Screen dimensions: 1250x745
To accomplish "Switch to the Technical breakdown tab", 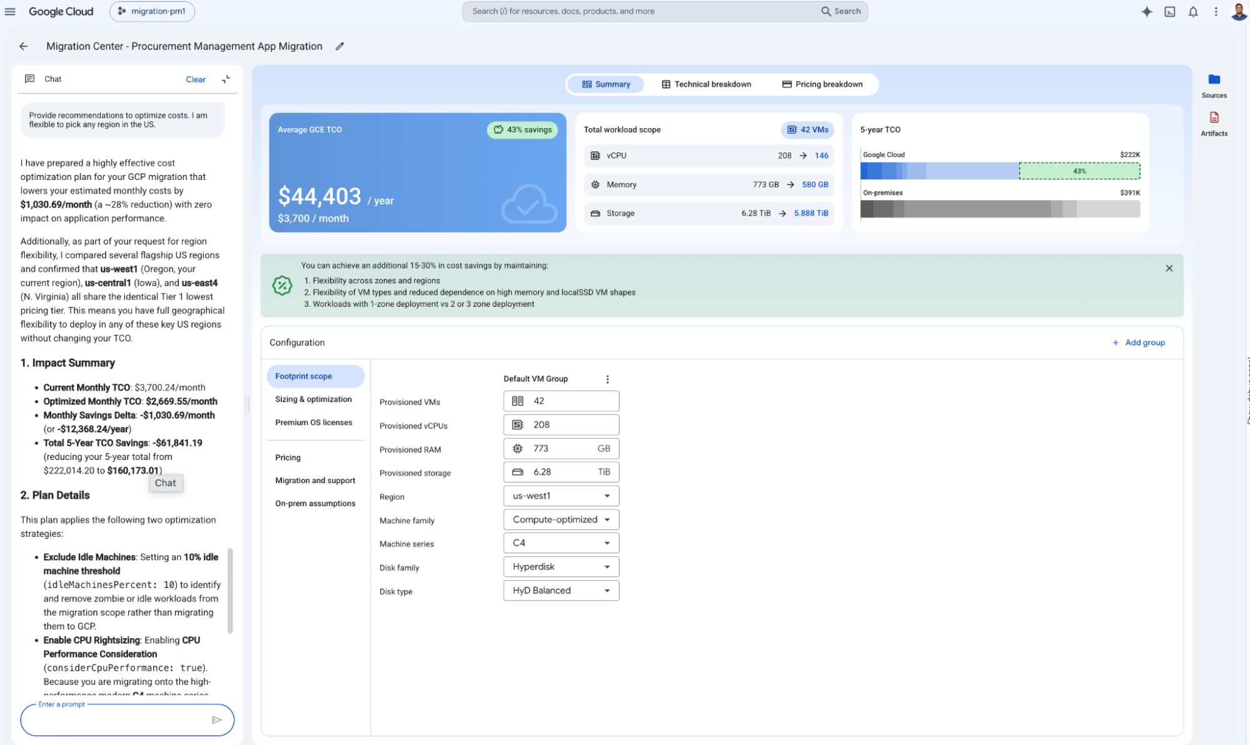I will (706, 84).
